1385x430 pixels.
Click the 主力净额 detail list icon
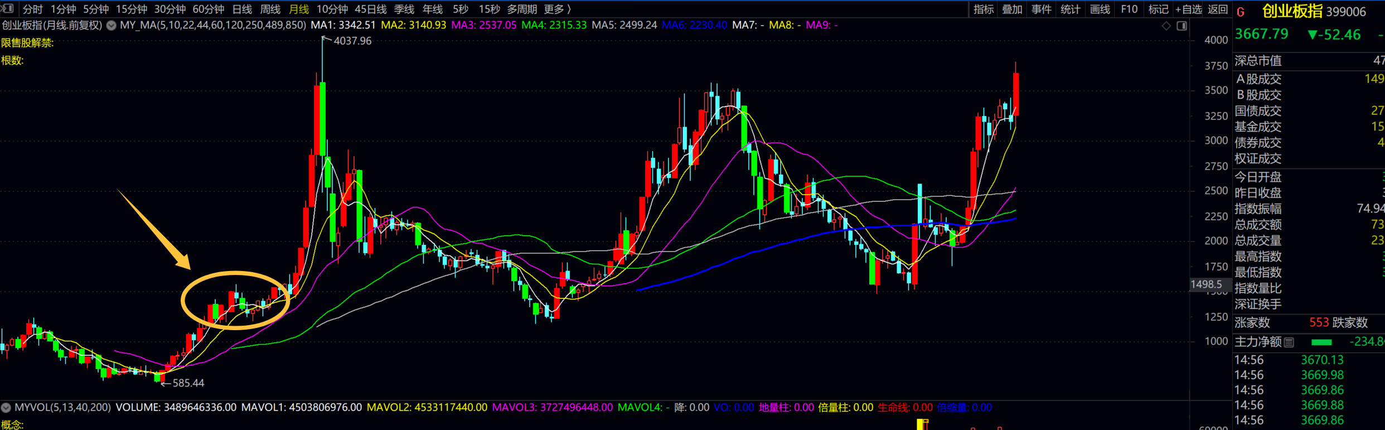coord(1289,342)
